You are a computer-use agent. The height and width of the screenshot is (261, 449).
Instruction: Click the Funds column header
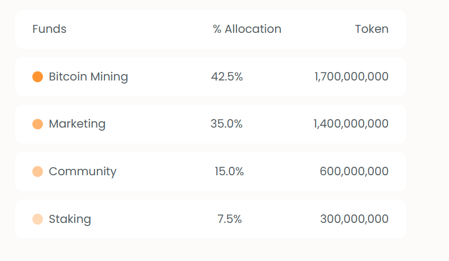49,29
